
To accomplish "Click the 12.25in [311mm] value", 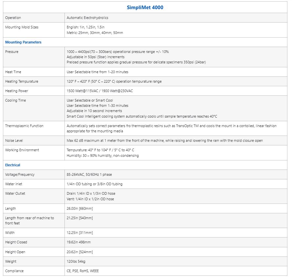I will [x=80, y=233].
